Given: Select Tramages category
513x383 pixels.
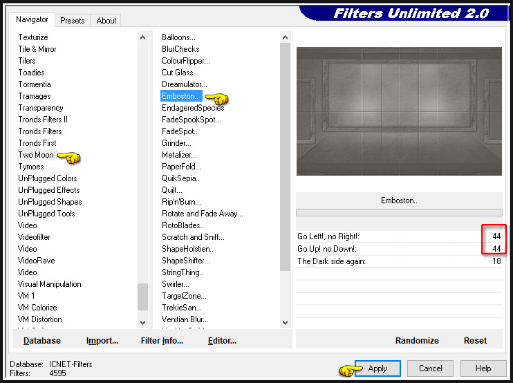Looking at the screenshot, I should [x=35, y=96].
